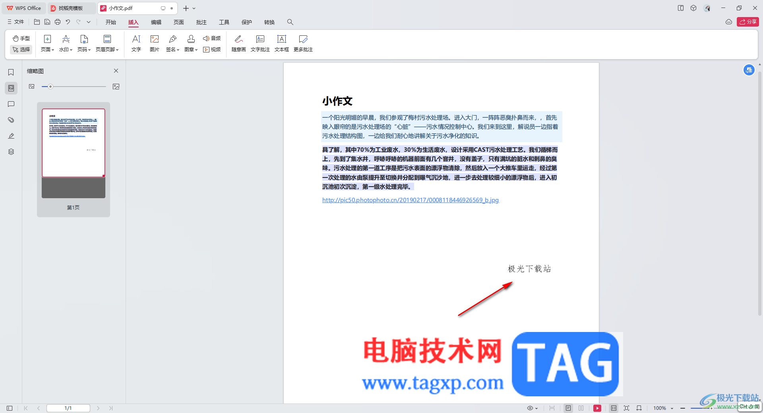Expand the 页眉页脚 dropdown arrow

[x=117, y=50]
